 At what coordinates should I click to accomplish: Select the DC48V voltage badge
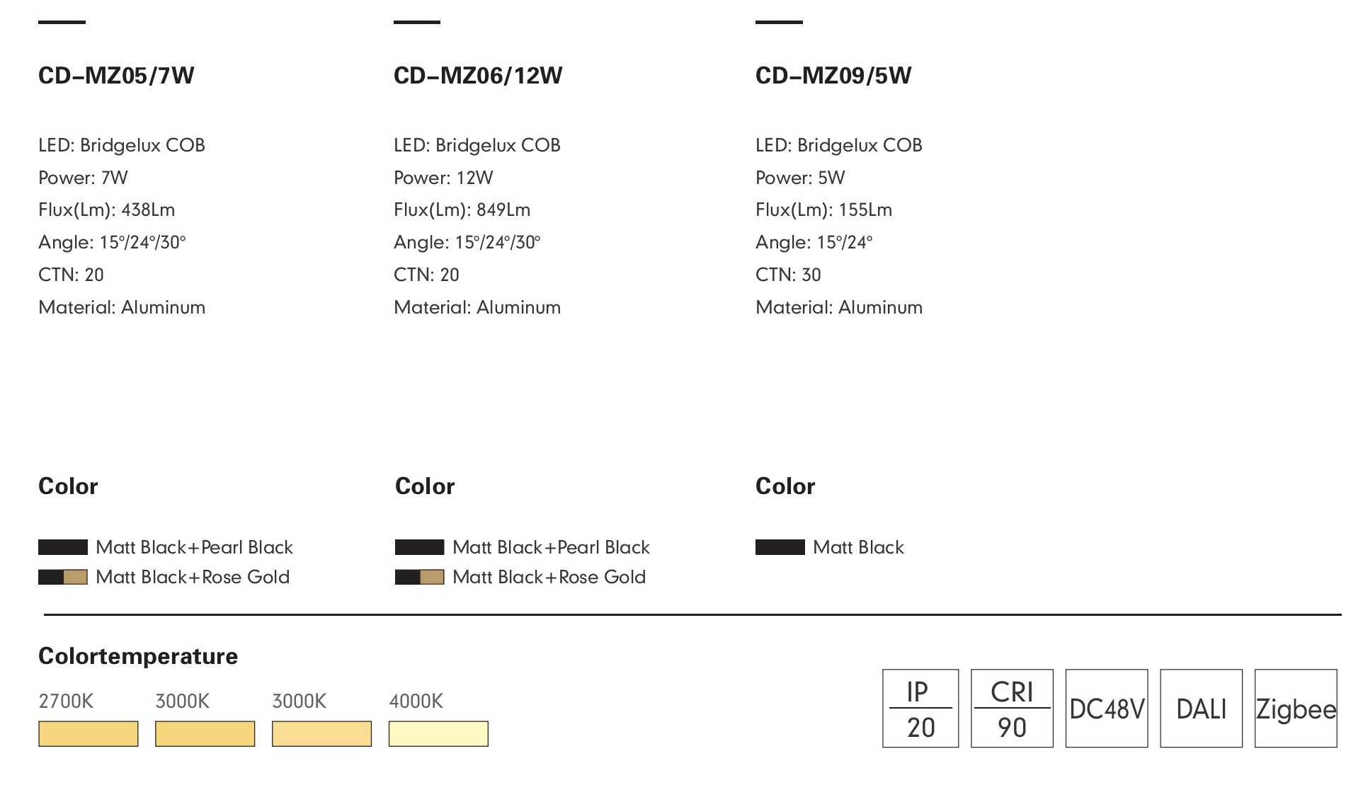coord(1106,709)
